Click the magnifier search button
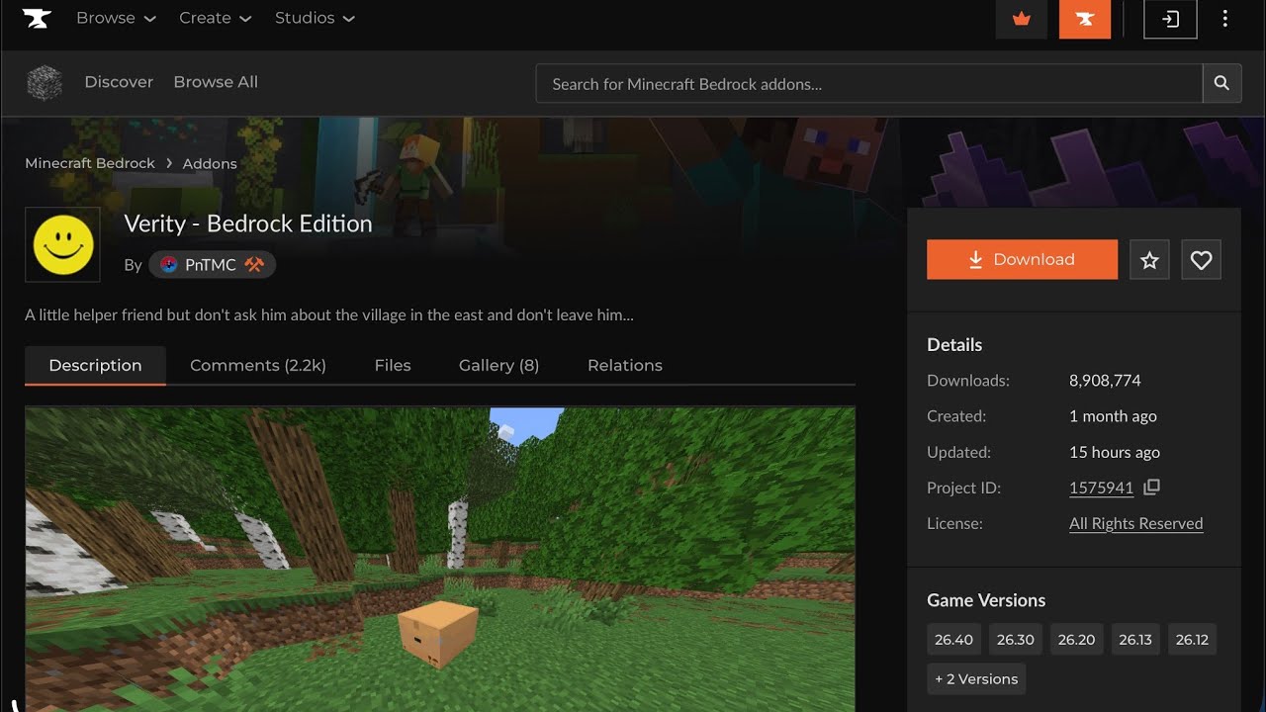The width and height of the screenshot is (1266, 712). [x=1221, y=84]
